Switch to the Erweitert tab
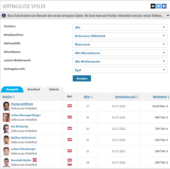This screenshot has width=170, height=169. [34, 89]
